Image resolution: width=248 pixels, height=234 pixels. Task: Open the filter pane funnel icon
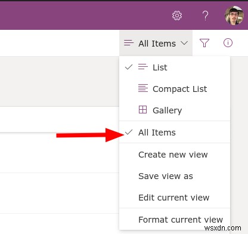point(204,43)
